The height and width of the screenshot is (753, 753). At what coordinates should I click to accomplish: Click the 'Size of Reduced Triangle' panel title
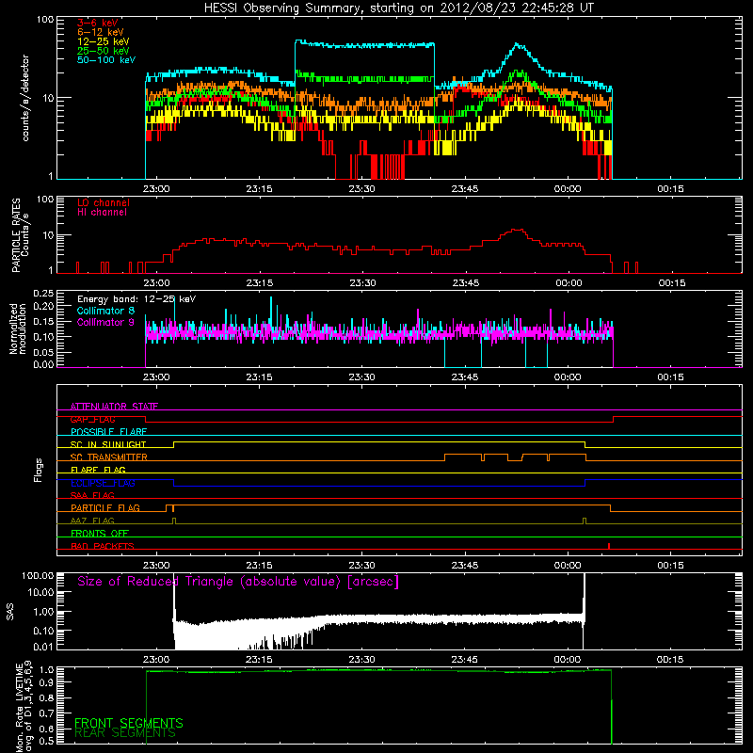pos(238,582)
